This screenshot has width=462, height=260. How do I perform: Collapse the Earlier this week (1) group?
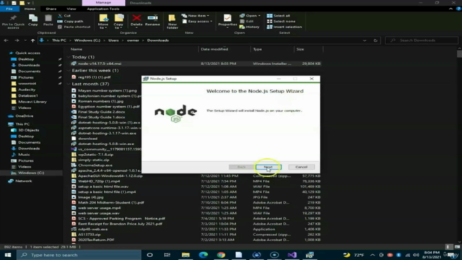69,71
